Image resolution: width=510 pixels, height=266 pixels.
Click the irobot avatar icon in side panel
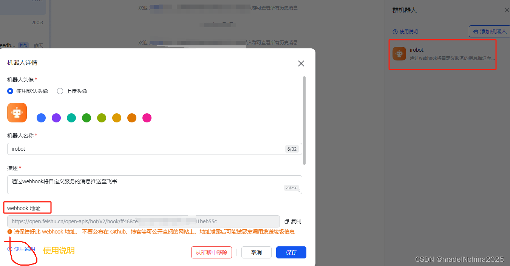click(399, 54)
